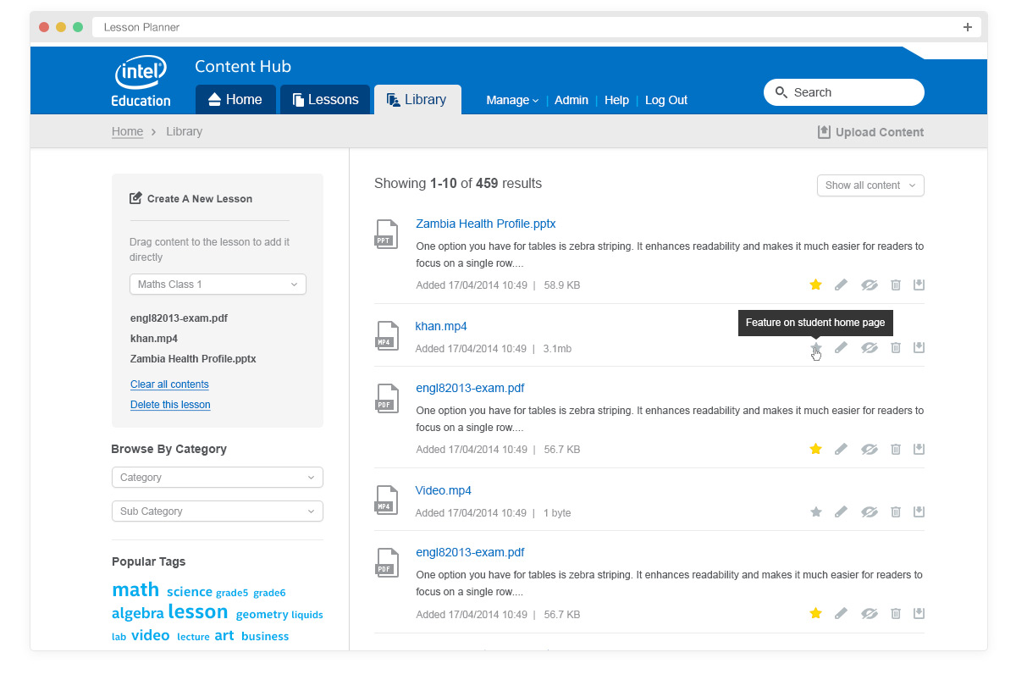This screenshot has height=680, width=1016.
Task: Click the Clear all contents link
Action: [169, 384]
